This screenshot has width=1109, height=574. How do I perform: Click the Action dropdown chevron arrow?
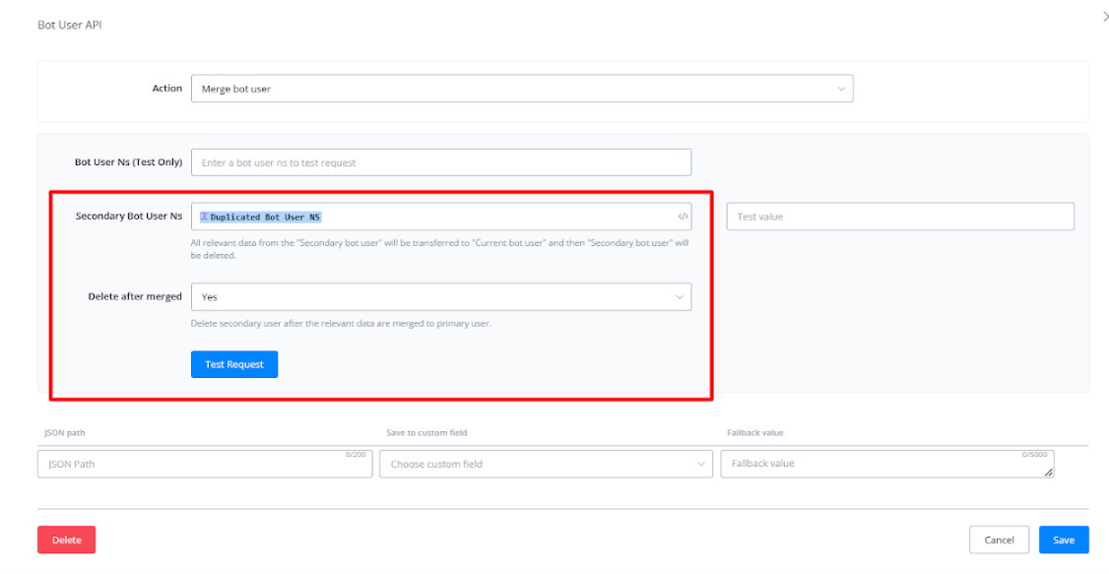[841, 89]
